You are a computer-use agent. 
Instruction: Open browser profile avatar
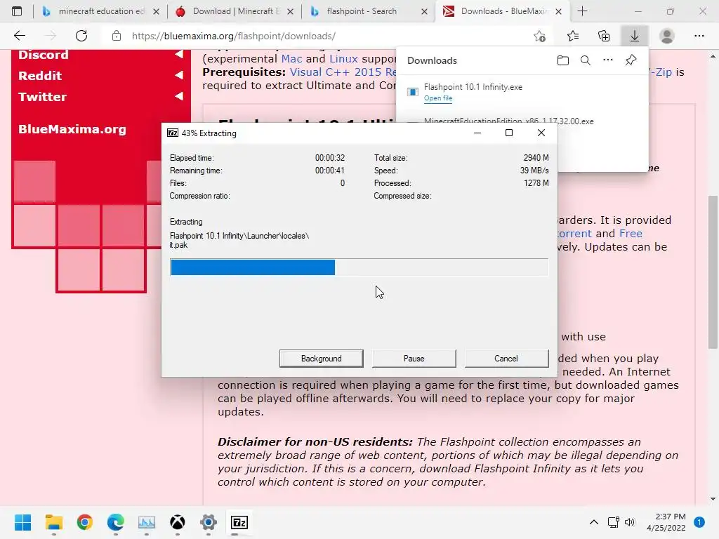pyautogui.click(x=667, y=36)
